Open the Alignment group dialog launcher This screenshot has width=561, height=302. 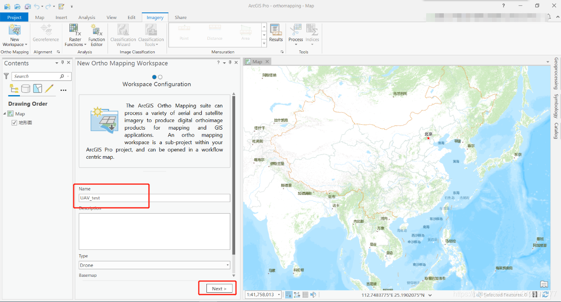[58, 52]
